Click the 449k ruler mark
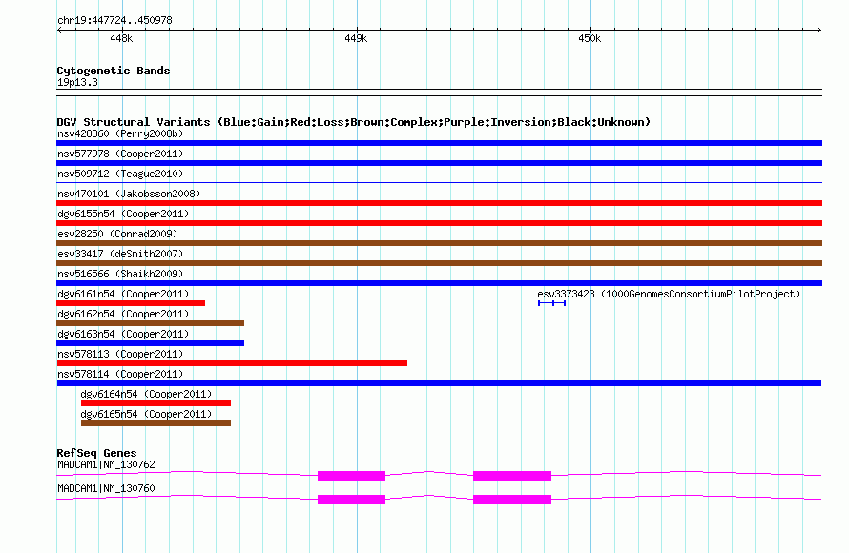849x553 pixels. 356,38
